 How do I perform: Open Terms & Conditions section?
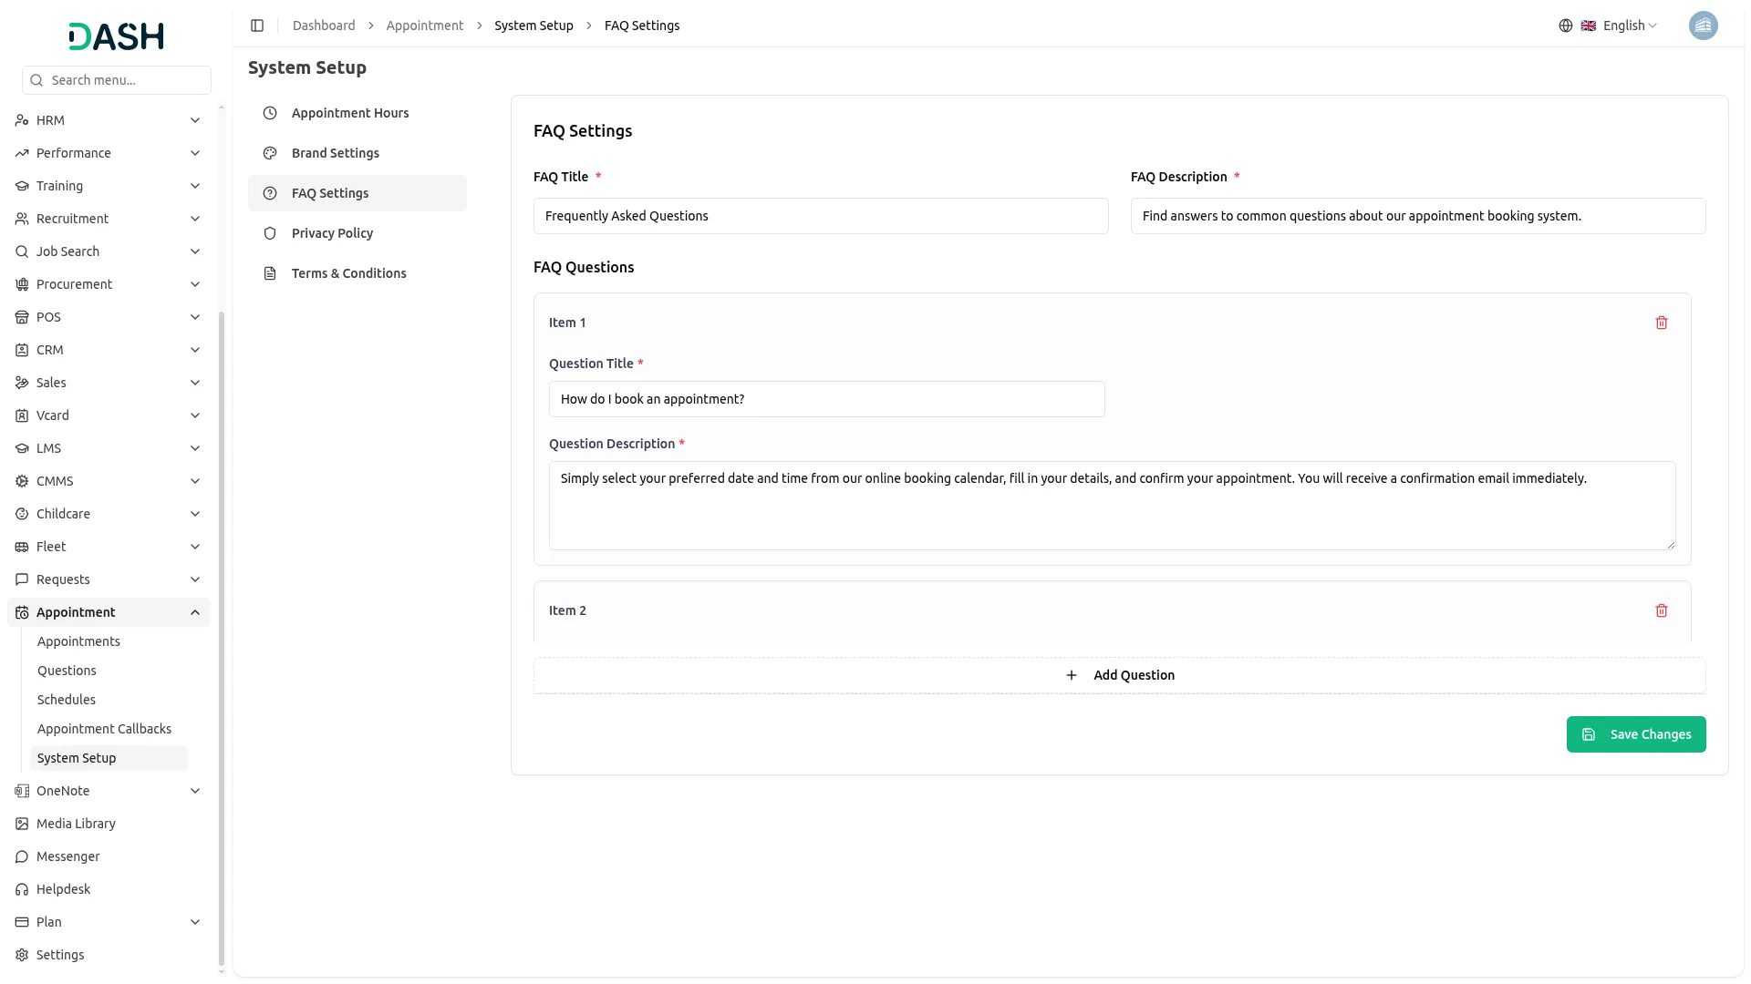click(x=348, y=273)
